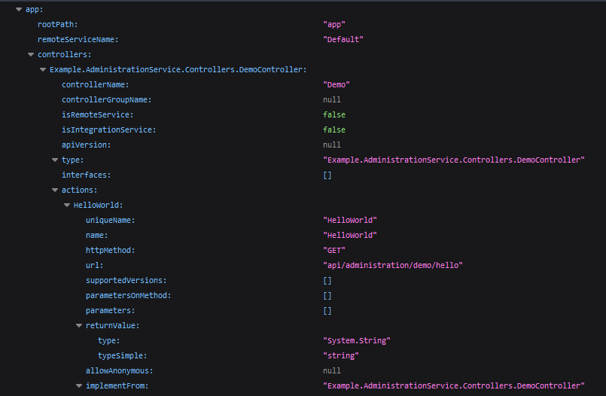This screenshot has width=606, height=396.
Task: Collapse the root app node arrow
Action: 19,10
